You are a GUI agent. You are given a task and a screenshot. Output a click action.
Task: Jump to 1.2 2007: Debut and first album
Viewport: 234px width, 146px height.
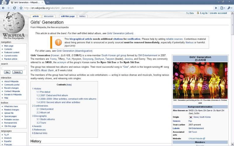pos(52,95)
